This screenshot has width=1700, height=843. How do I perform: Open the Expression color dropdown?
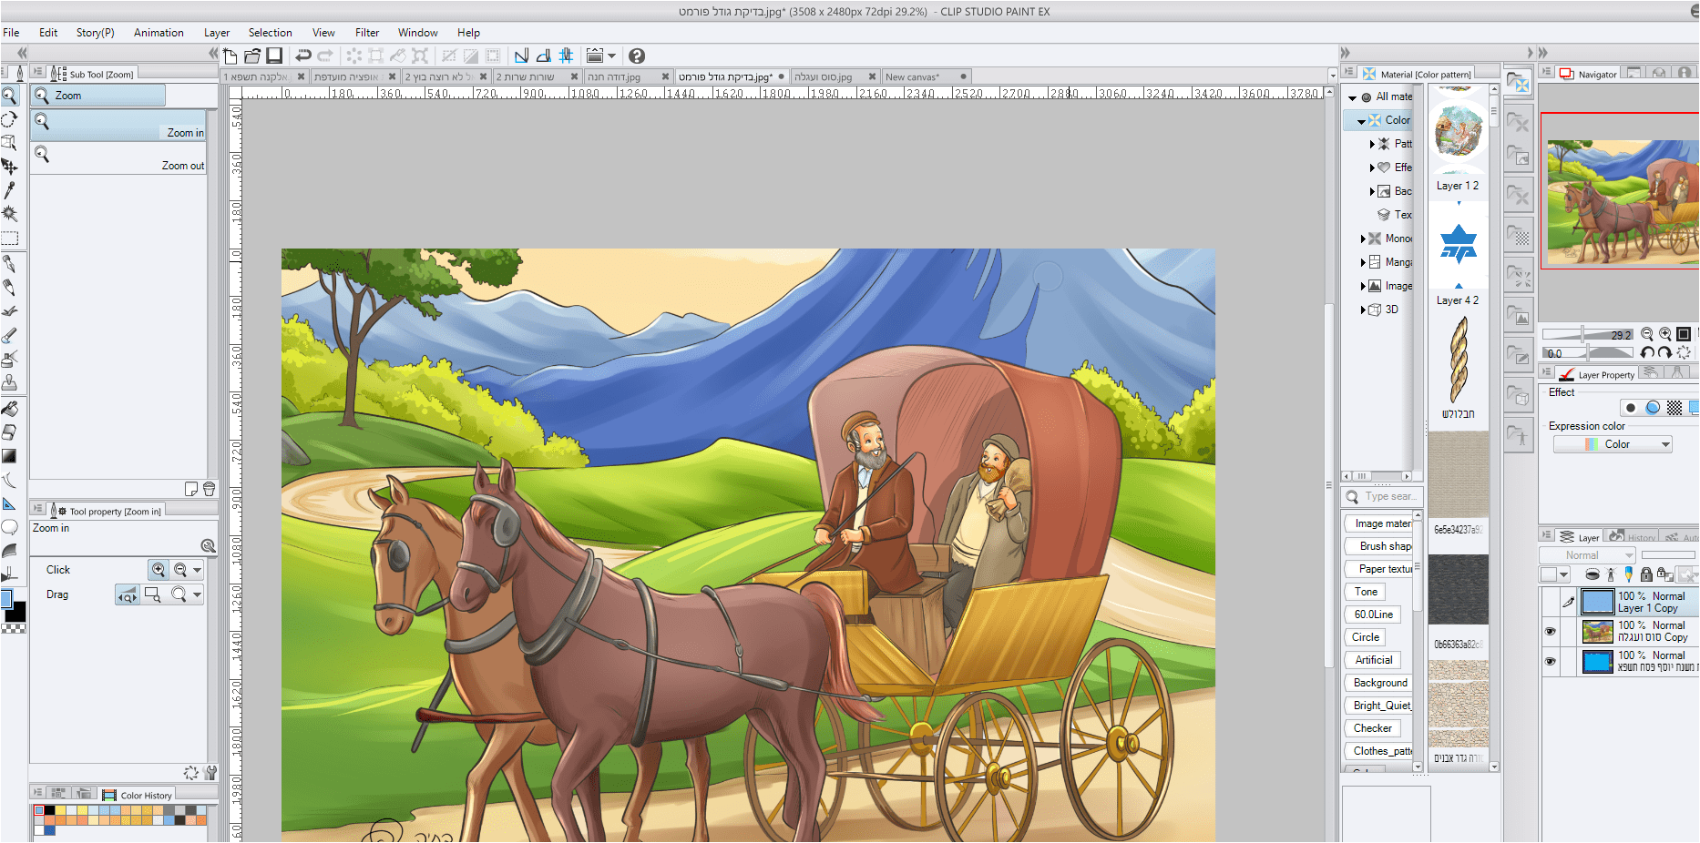click(x=1613, y=444)
